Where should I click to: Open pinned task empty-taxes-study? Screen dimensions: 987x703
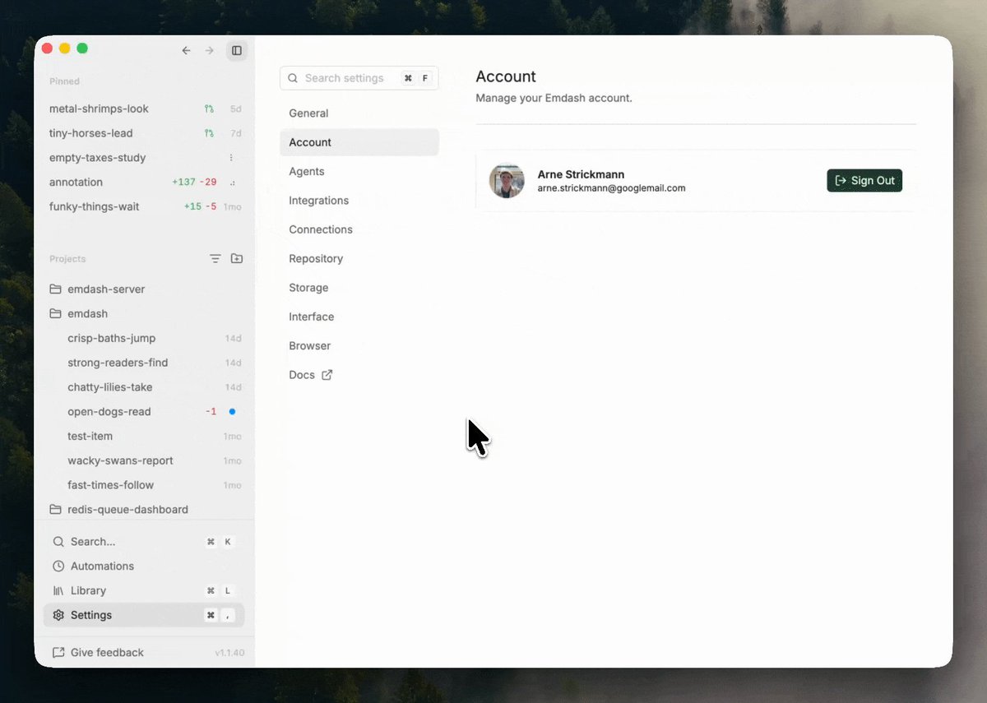[x=144, y=158]
